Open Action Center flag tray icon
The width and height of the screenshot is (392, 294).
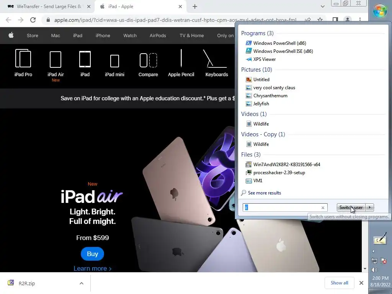click(384, 261)
